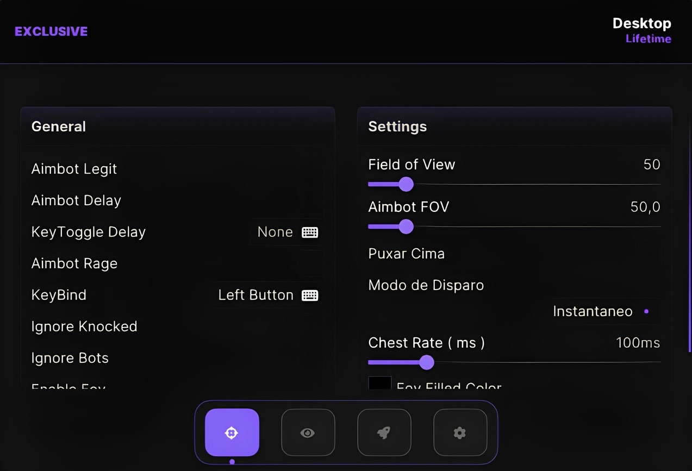Click keyboard icon beside KeyBind Left Button
Image resolution: width=692 pixels, height=471 pixels.
[310, 296]
